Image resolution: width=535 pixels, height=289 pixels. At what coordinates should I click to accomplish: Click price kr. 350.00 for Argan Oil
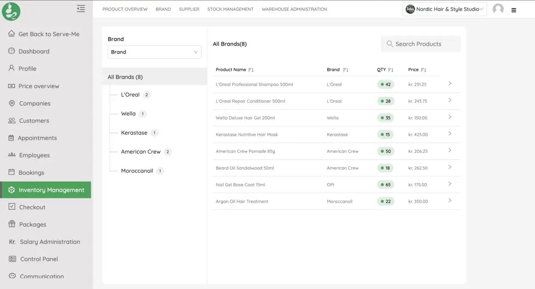pyautogui.click(x=418, y=202)
